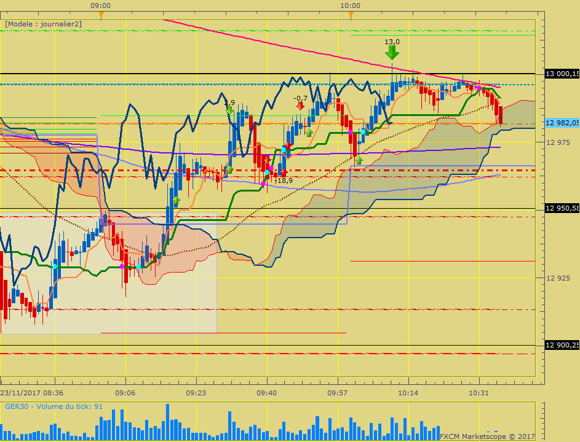Screen dimensions: 580x442
Task: Click the 12 950,58 price level label
Action: click(562, 208)
